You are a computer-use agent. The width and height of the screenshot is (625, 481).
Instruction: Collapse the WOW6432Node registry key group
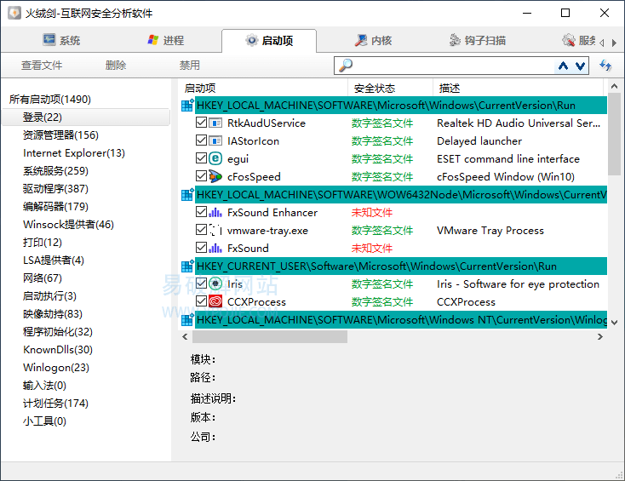187,195
